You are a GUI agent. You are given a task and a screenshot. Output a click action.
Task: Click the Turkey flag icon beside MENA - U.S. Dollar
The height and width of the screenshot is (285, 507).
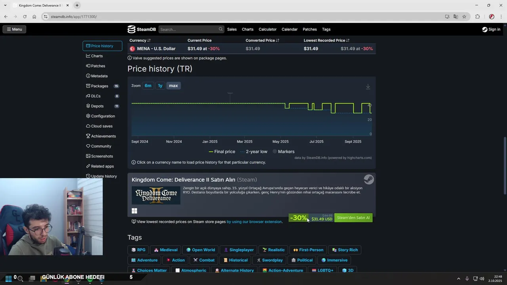pos(132,49)
